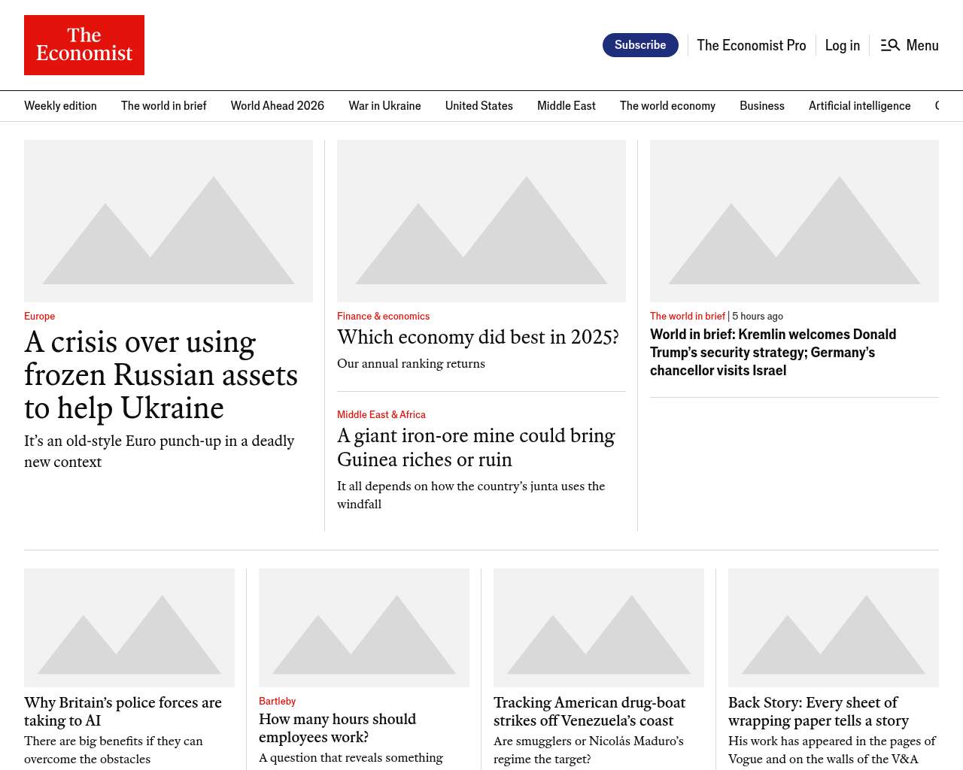
Task: Click the Finance & economics category label
Action: [x=383, y=317]
